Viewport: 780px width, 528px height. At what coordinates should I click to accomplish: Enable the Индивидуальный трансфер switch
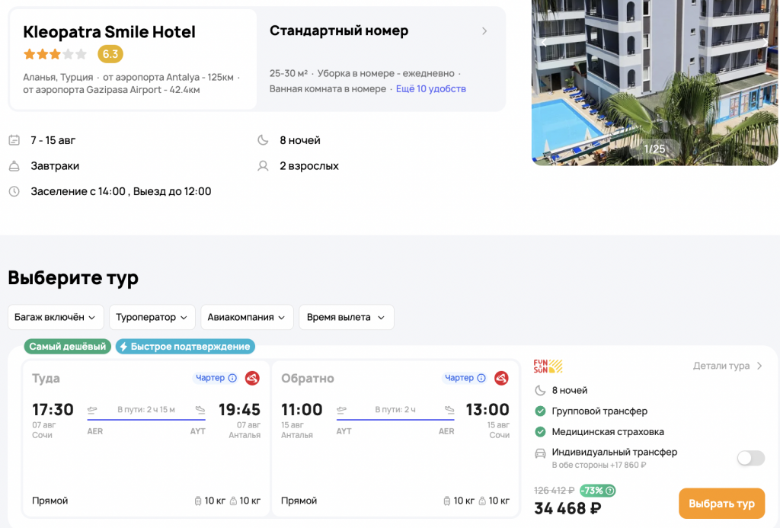point(750,458)
